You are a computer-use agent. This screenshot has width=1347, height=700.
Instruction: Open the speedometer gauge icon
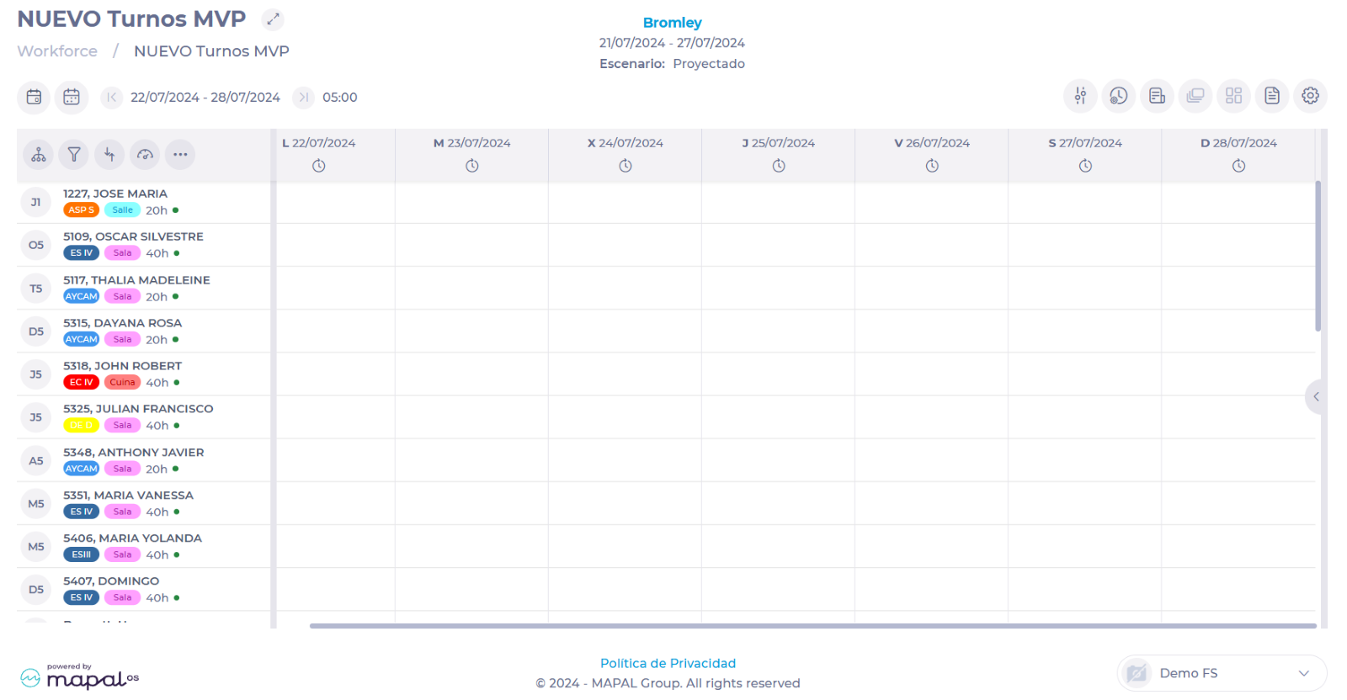pos(145,155)
